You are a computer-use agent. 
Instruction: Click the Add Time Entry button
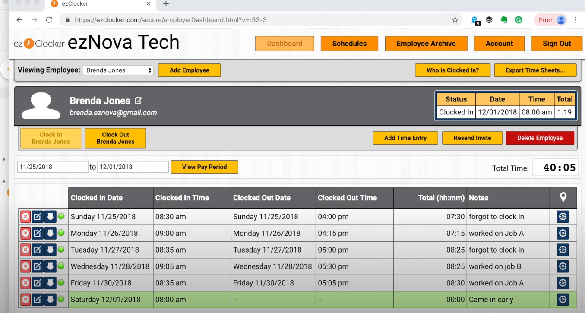[405, 138]
